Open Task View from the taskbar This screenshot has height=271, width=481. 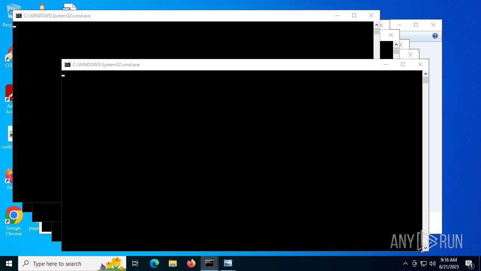pyautogui.click(x=135, y=263)
